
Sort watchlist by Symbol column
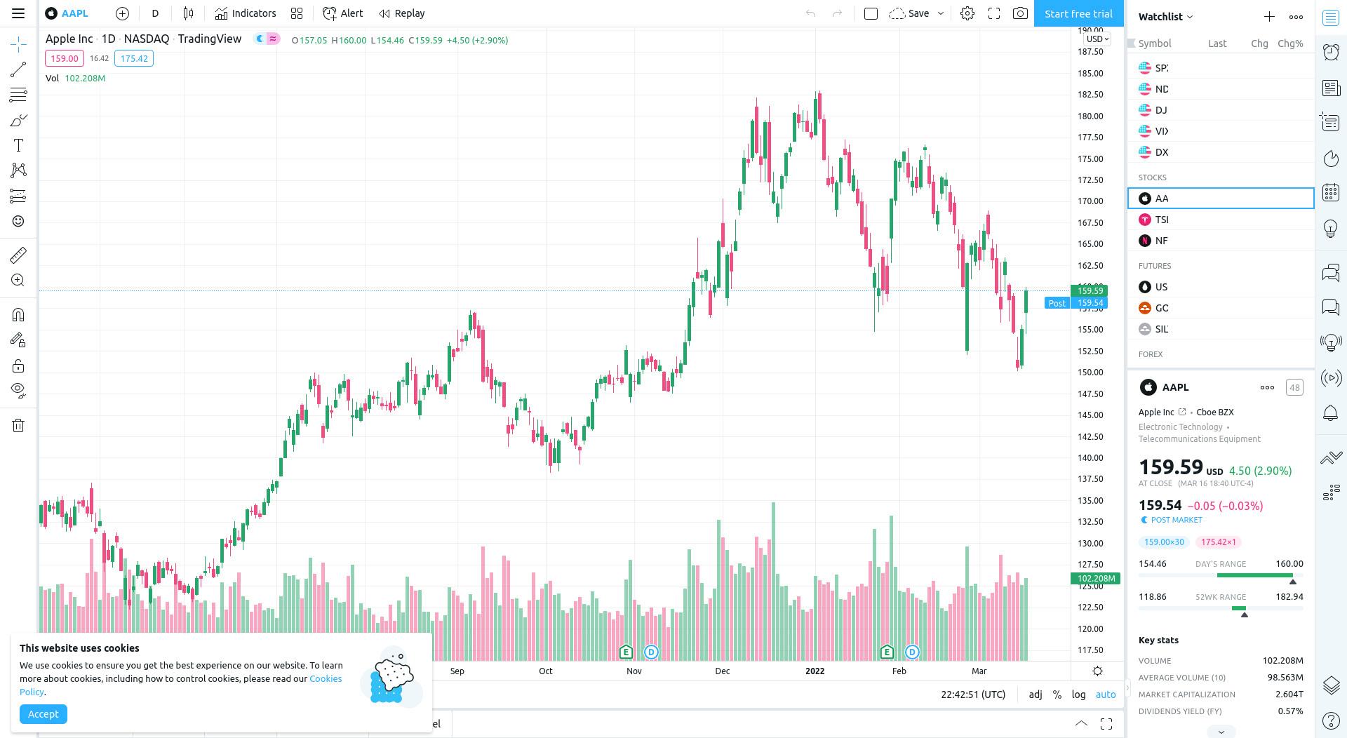pyautogui.click(x=1155, y=43)
